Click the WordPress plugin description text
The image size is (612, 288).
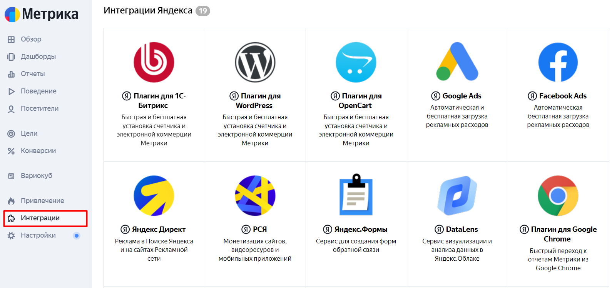[x=255, y=130]
